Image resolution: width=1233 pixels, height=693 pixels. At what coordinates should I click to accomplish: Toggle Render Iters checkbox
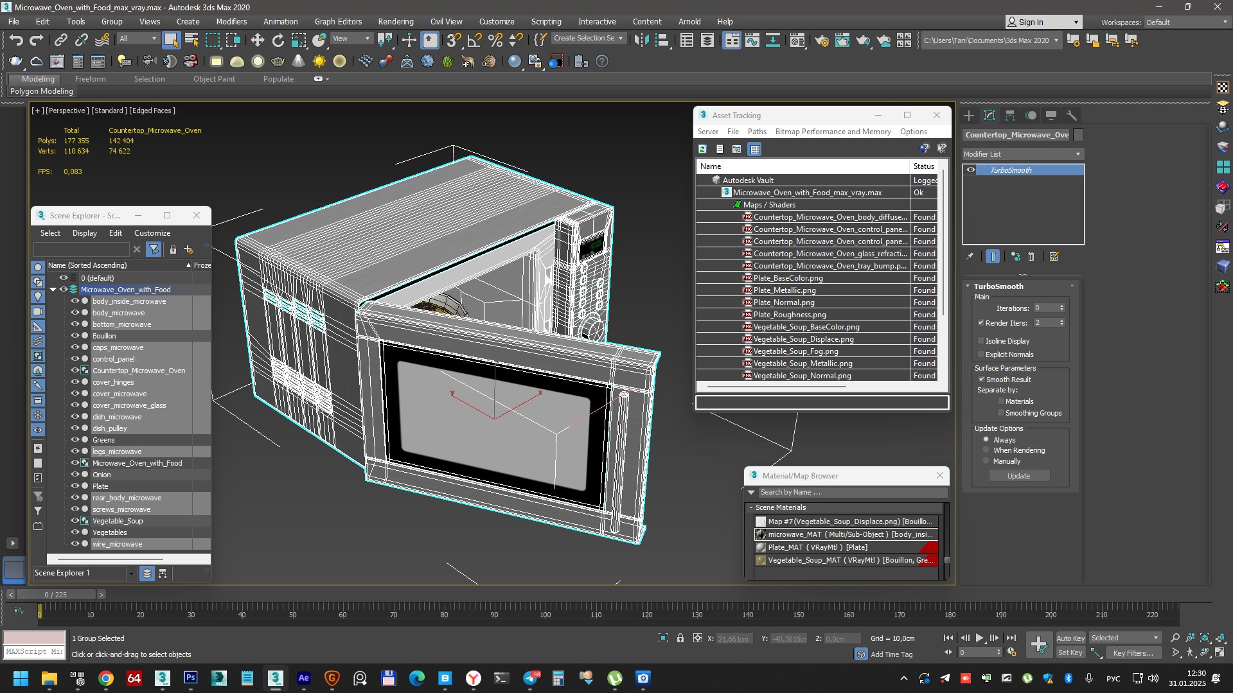(981, 323)
